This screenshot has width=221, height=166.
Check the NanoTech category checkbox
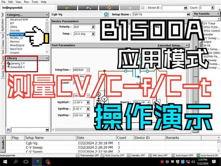click(8, 49)
